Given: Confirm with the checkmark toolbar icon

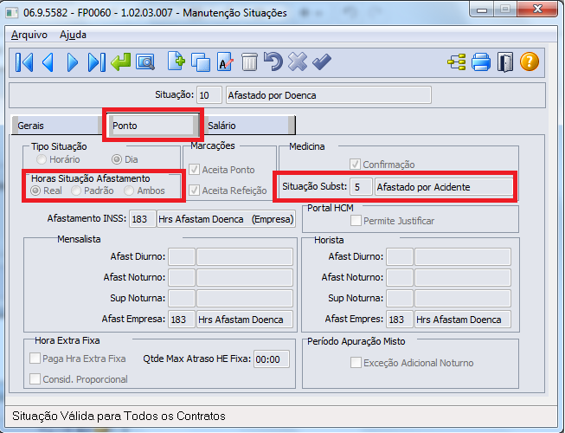Looking at the screenshot, I should 322,62.
